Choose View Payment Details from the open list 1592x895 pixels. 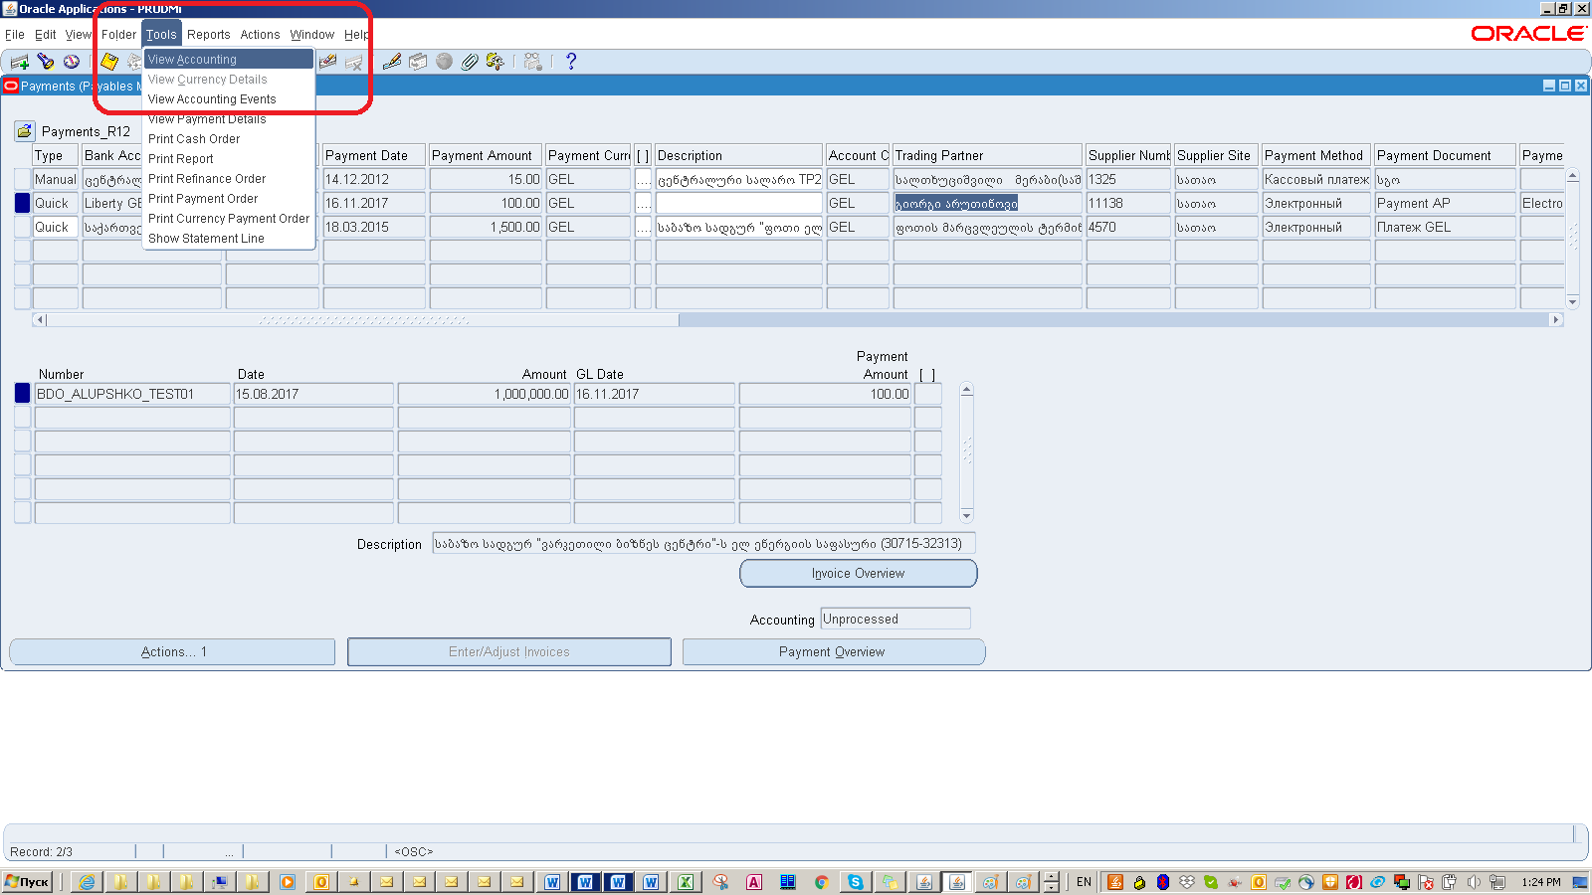pos(206,118)
